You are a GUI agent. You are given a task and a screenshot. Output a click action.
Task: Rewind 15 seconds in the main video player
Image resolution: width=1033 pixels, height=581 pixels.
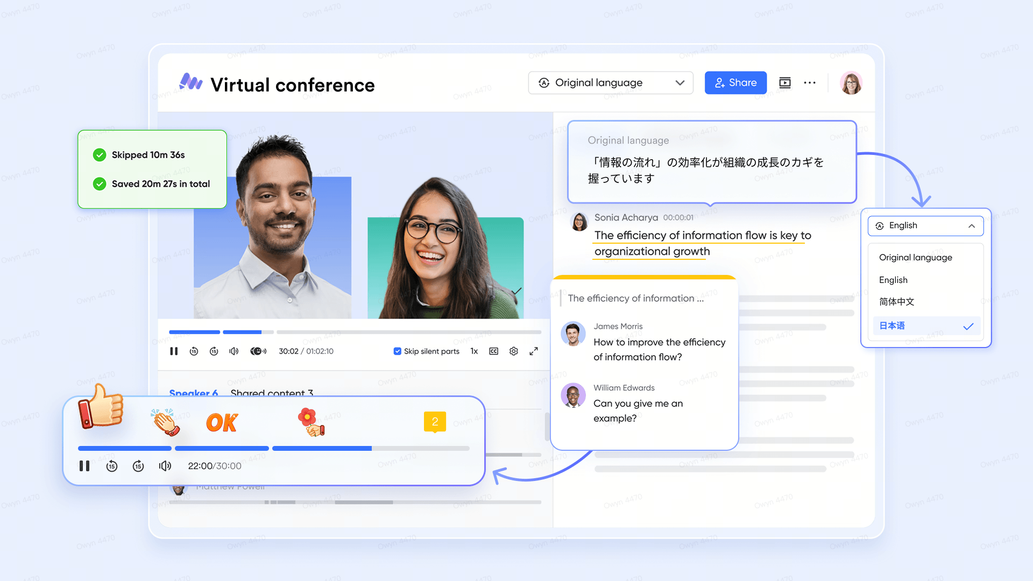coord(194,351)
